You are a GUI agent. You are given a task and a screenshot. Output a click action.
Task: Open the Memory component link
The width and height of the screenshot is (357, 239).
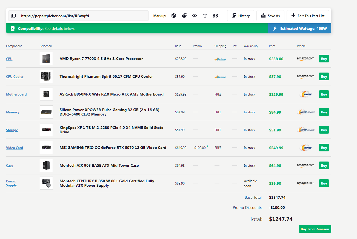tap(13, 112)
